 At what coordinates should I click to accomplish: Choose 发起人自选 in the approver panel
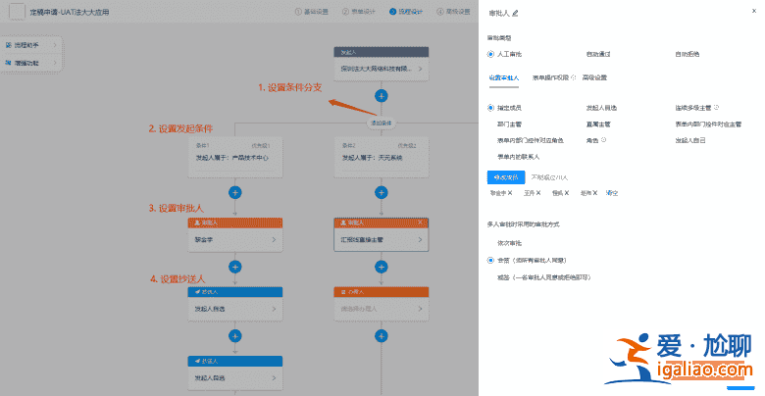pos(601,108)
